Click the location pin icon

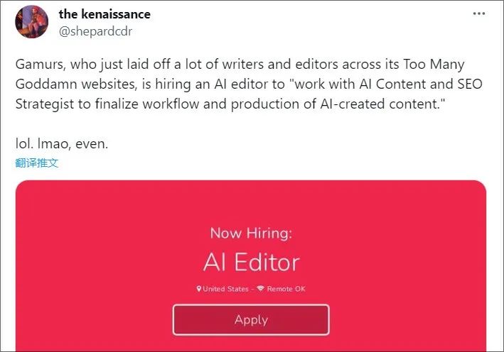199,289
